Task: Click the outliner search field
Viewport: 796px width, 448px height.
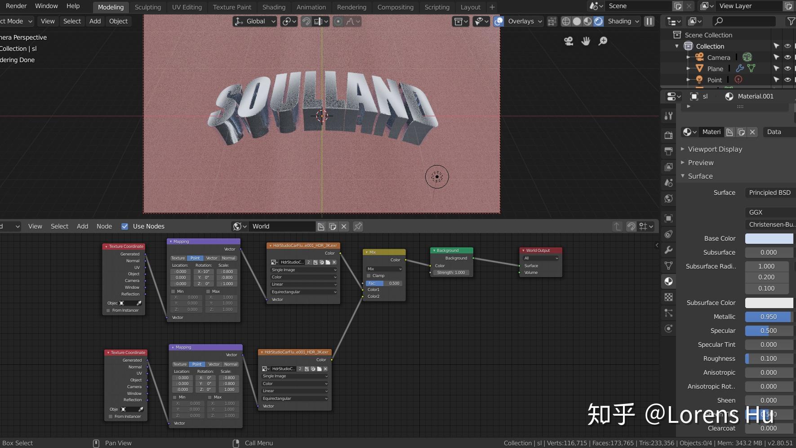Action: [744, 21]
